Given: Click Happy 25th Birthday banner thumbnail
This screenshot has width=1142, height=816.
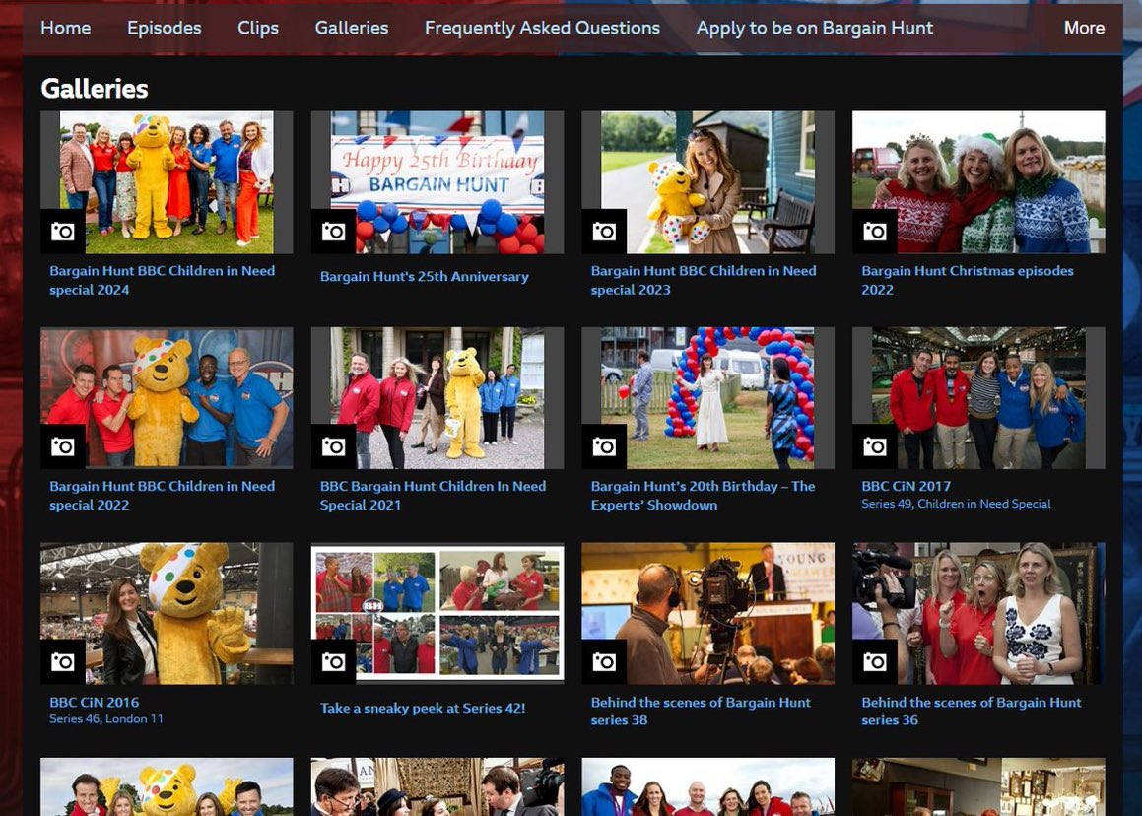Looking at the screenshot, I should pos(437,182).
